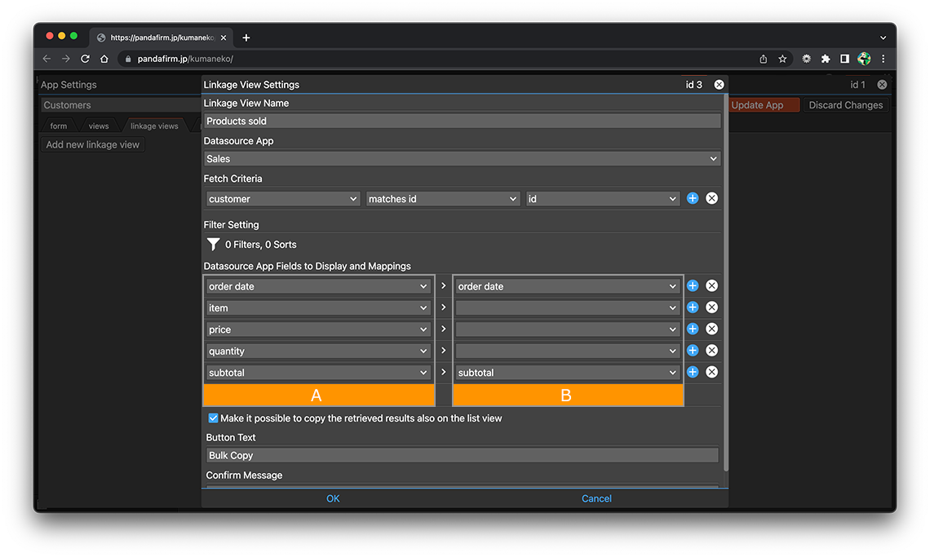
Task: Remove the customer fetch criteria row
Action: (711, 198)
